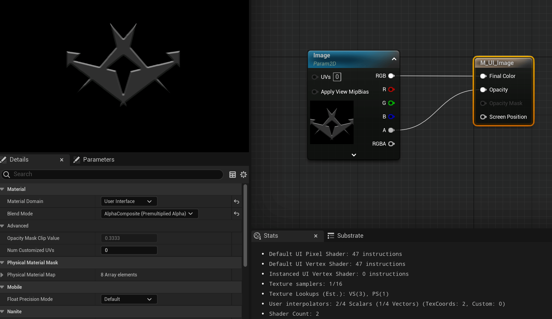Viewport: 552px width, 319px height.
Task: Click the Stats panel icon
Action: click(257, 236)
